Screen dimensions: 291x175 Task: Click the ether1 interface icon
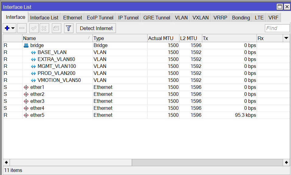[x=26, y=87]
